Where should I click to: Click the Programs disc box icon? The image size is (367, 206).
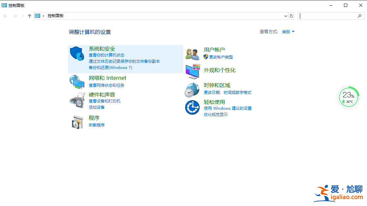click(x=78, y=122)
